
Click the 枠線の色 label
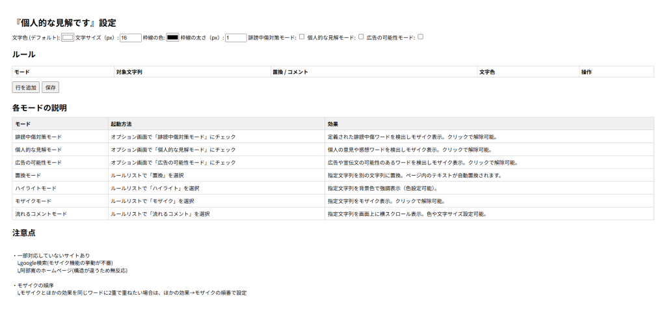(153, 38)
